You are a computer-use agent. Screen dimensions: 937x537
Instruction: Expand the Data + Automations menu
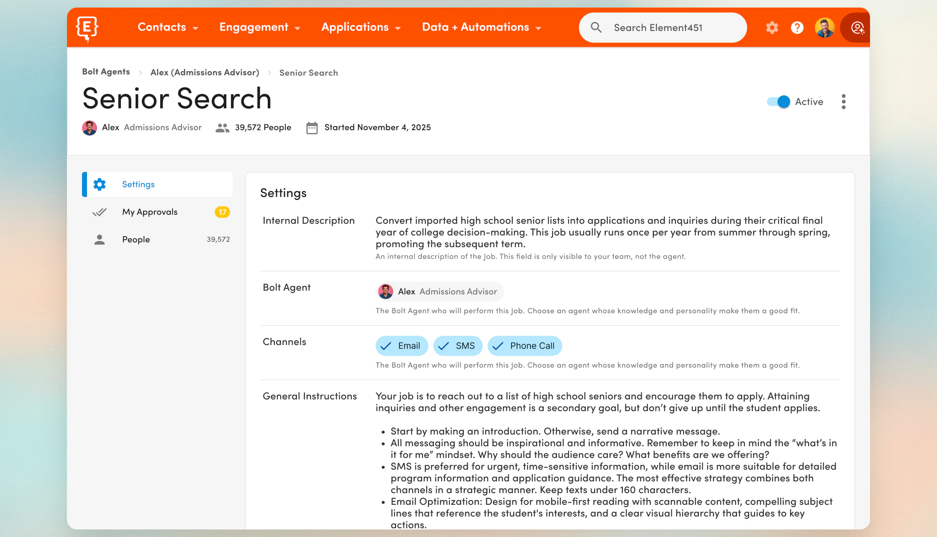click(x=481, y=27)
